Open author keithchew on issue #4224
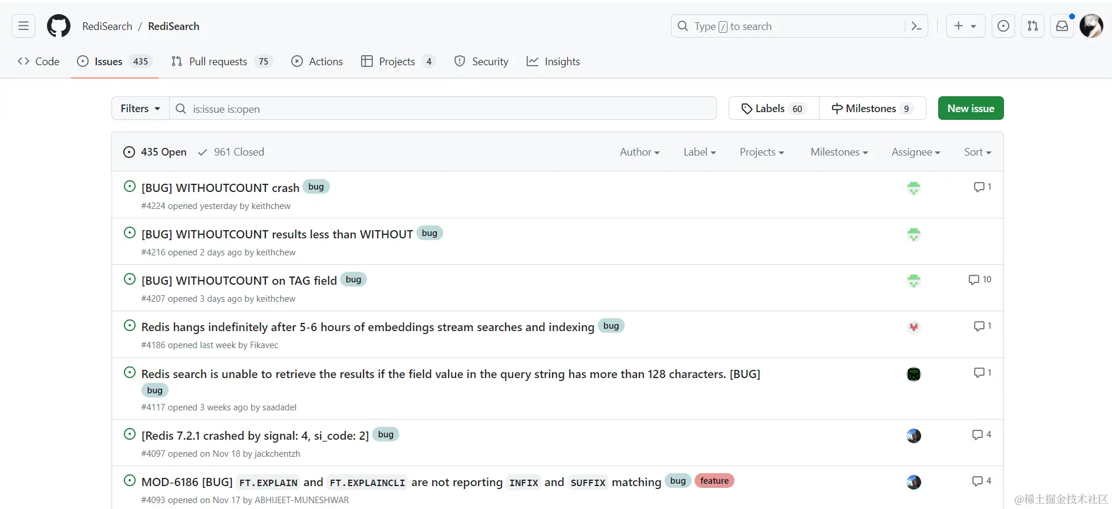Image resolution: width=1112 pixels, height=509 pixels. 271,206
